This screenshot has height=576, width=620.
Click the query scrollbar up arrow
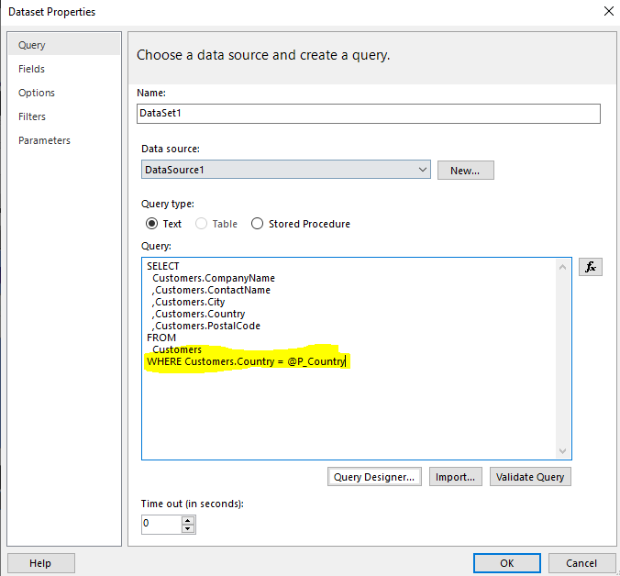pos(562,267)
